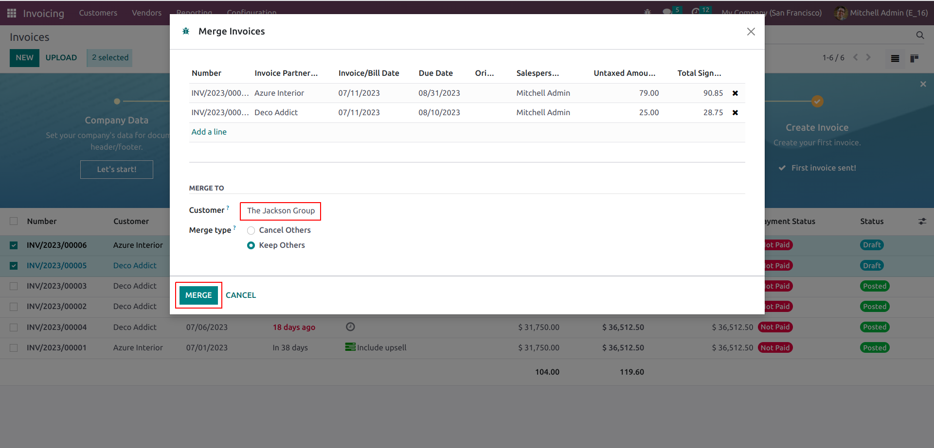
Task: Click the UPLOAD button
Action: (61, 58)
